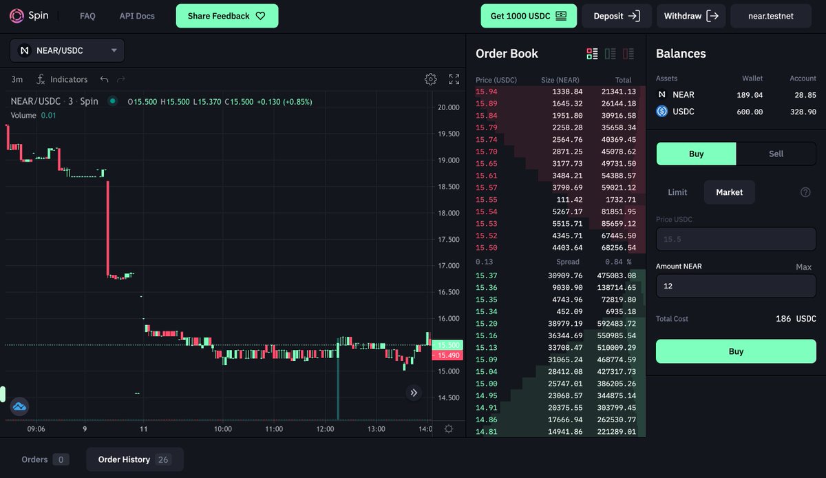Click bid price 15.20 row
Viewport: 826px width, 478px height.
pyautogui.click(x=555, y=324)
